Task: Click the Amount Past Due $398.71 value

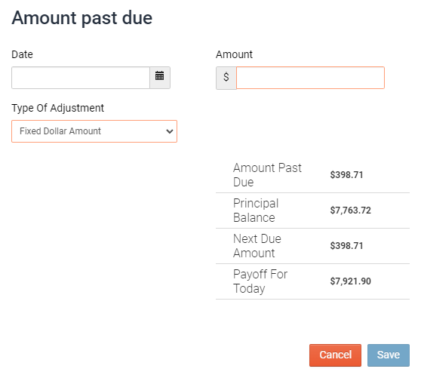Action: click(x=346, y=175)
